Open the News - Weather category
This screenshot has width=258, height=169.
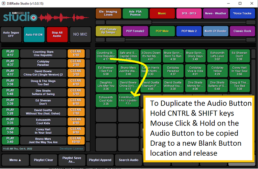pyautogui.click(x=216, y=13)
